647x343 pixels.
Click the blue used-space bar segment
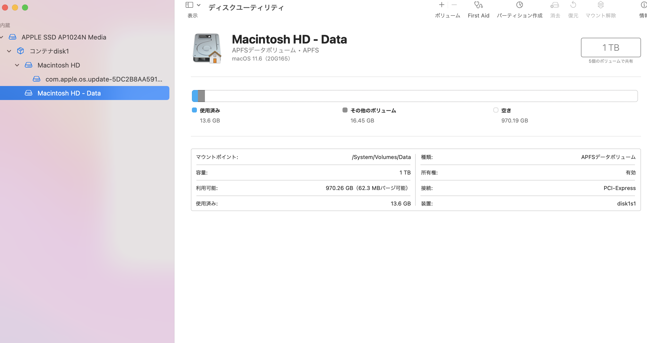tap(195, 96)
